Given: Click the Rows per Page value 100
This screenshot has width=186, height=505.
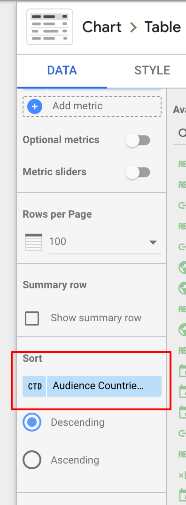Looking at the screenshot, I should (58, 241).
